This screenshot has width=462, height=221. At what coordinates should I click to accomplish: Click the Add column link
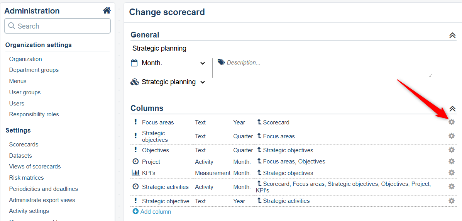pyautogui.click(x=156, y=212)
